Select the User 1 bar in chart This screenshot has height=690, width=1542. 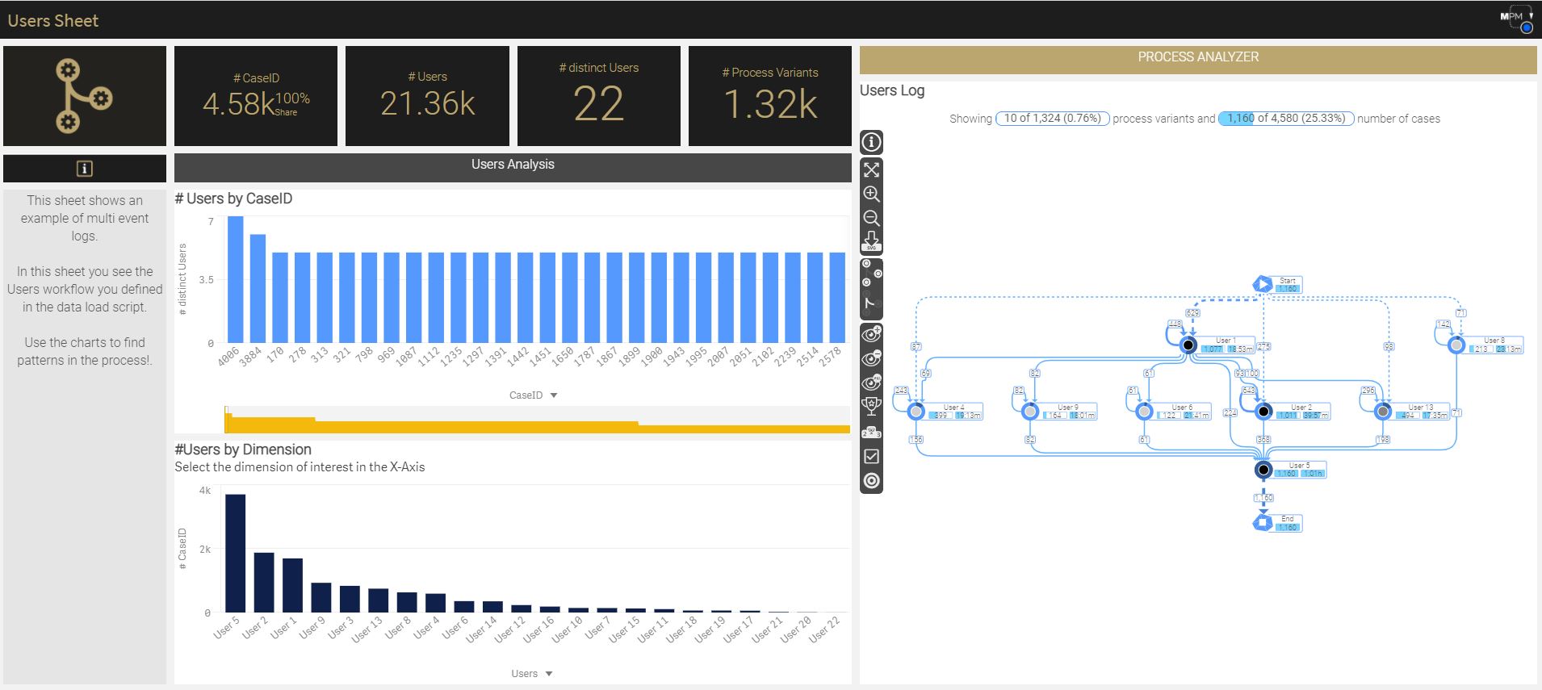(x=292, y=585)
